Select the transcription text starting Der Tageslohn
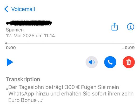140x111 pixels. click(70, 94)
